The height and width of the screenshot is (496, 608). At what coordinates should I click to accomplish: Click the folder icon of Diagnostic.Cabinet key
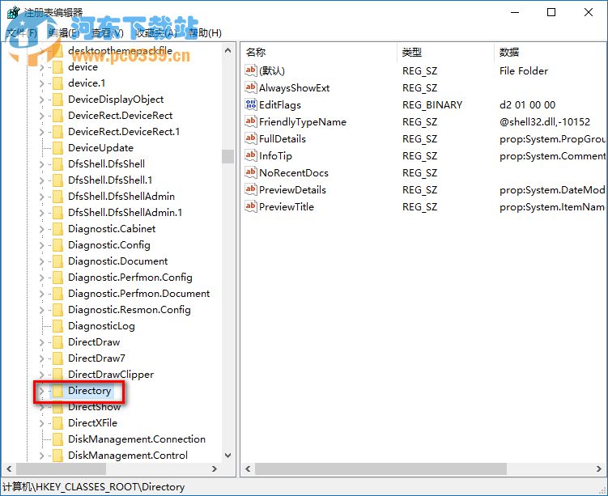57,229
